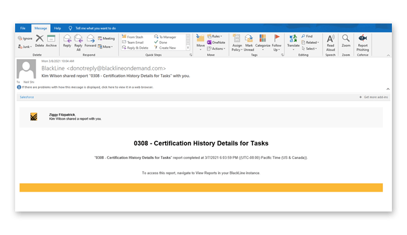Forward this email
Image resolution: width=407 pixels, height=235 pixels.
click(x=91, y=41)
